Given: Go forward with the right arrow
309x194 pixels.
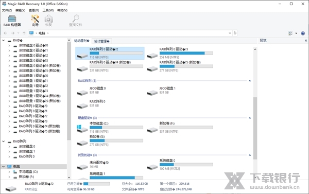Looking at the screenshot, I should pyautogui.click(x=13, y=33).
